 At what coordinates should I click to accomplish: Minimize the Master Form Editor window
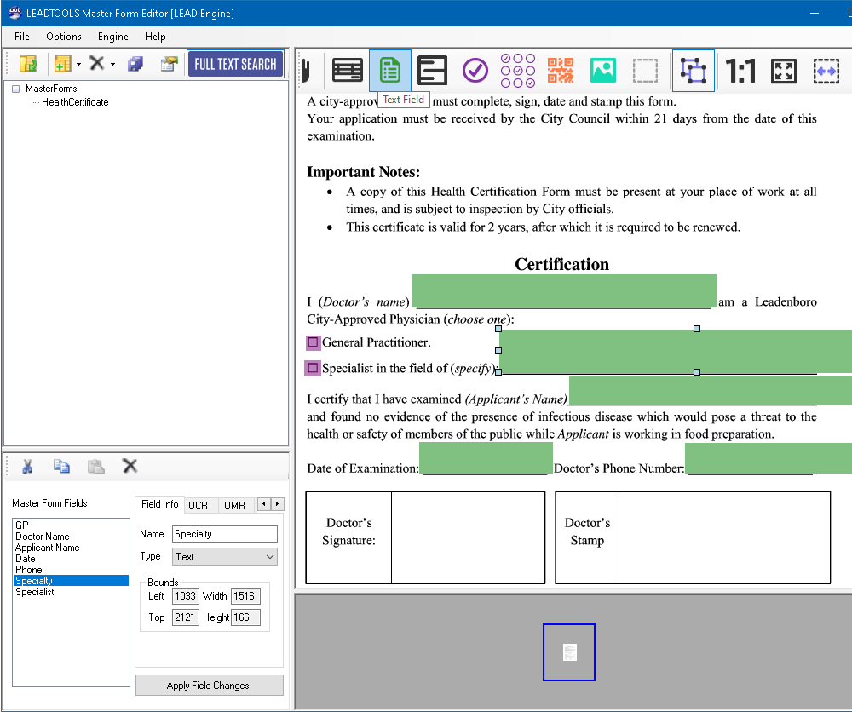point(814,13)
